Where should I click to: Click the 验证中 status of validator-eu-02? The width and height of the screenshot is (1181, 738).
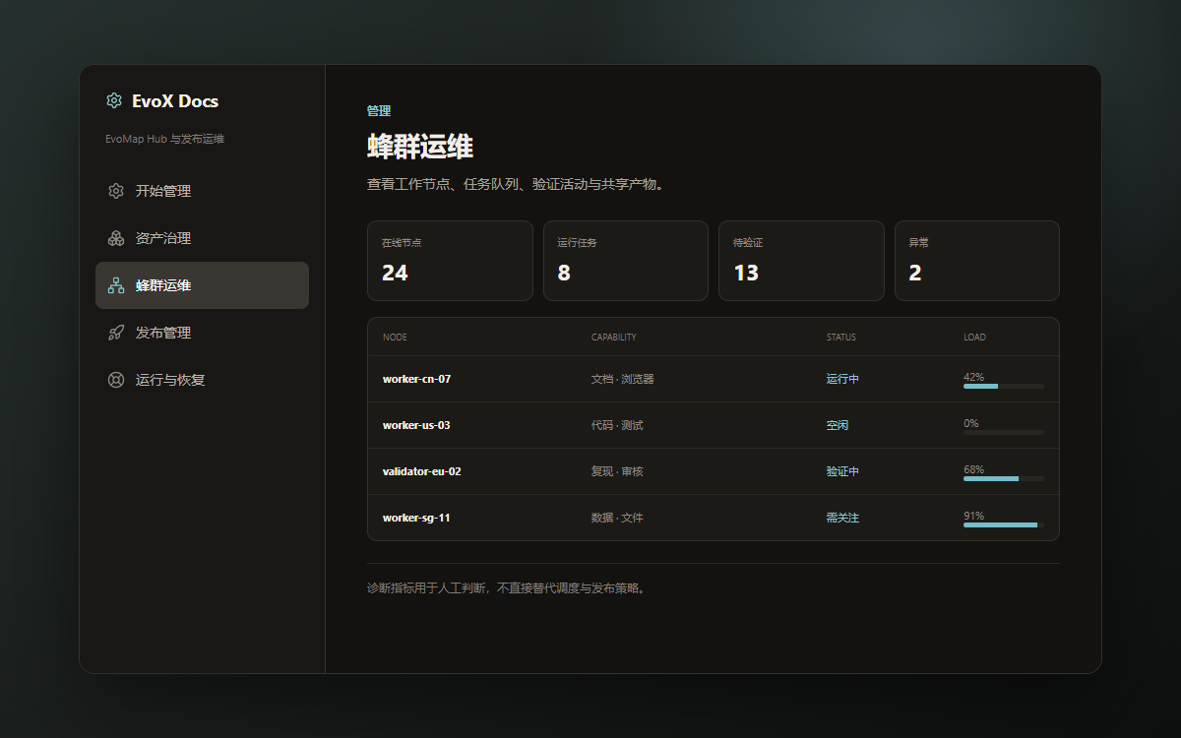[842, 471]
